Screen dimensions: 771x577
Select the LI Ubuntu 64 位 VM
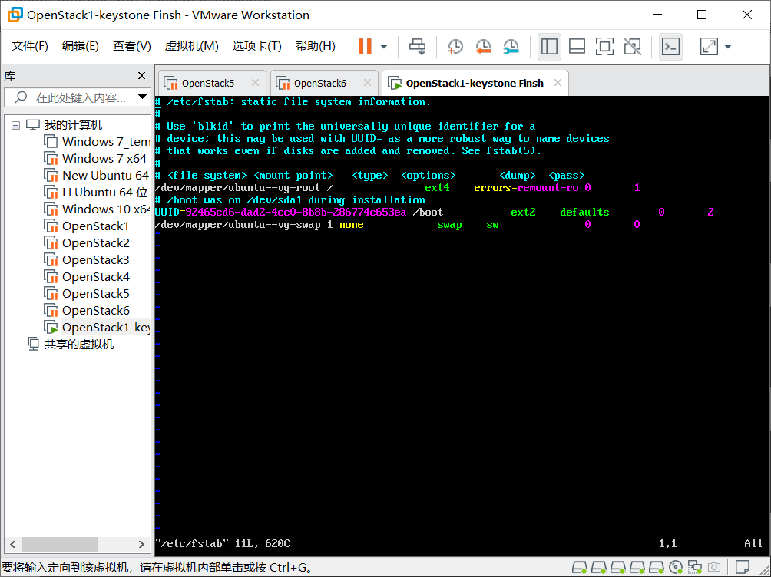pos(104,192)
